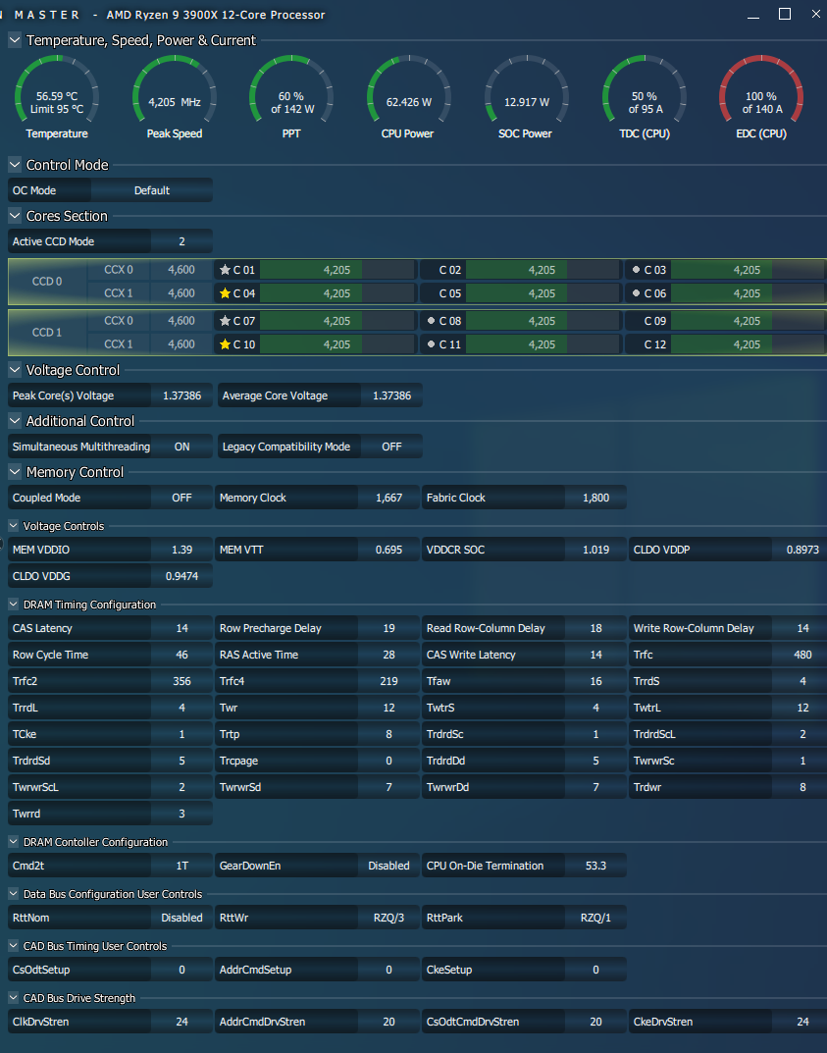Collapse the Temperature, Speed, Power & Current section
Viewport: 827px width, 1053px height.
point(15,40)
